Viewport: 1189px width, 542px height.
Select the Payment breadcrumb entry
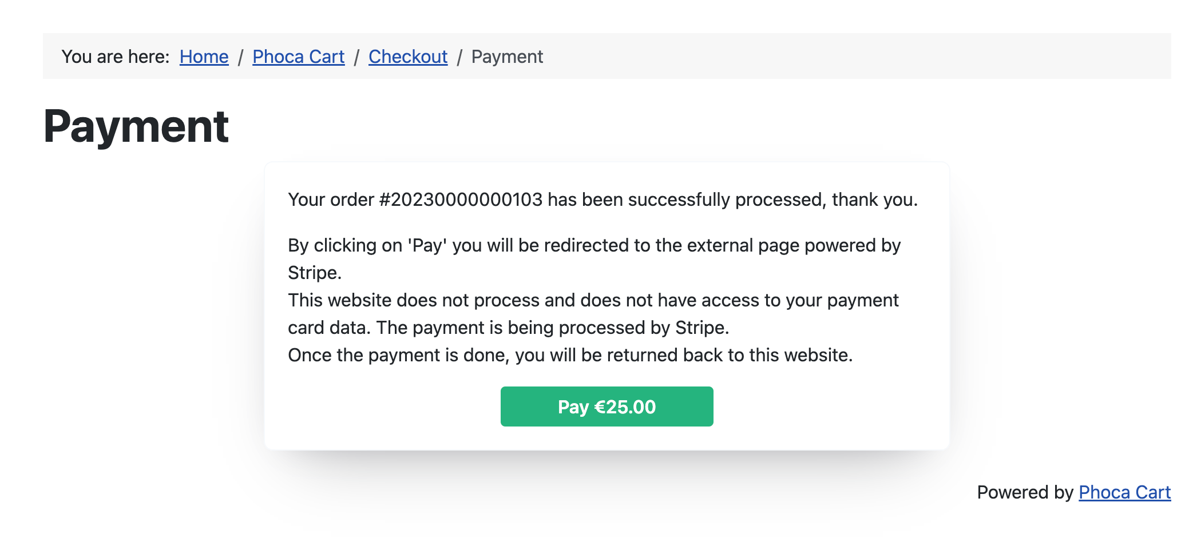click(x=507, y=57)
